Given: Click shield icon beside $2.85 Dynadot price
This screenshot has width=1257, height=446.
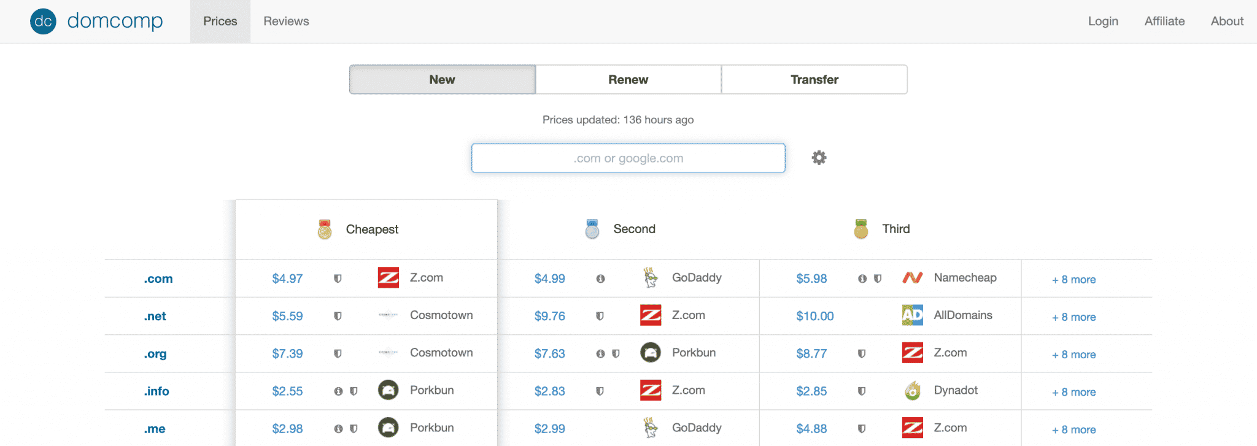Looking at the screenshot, I should pyautogui.click(x=862, y=391).
